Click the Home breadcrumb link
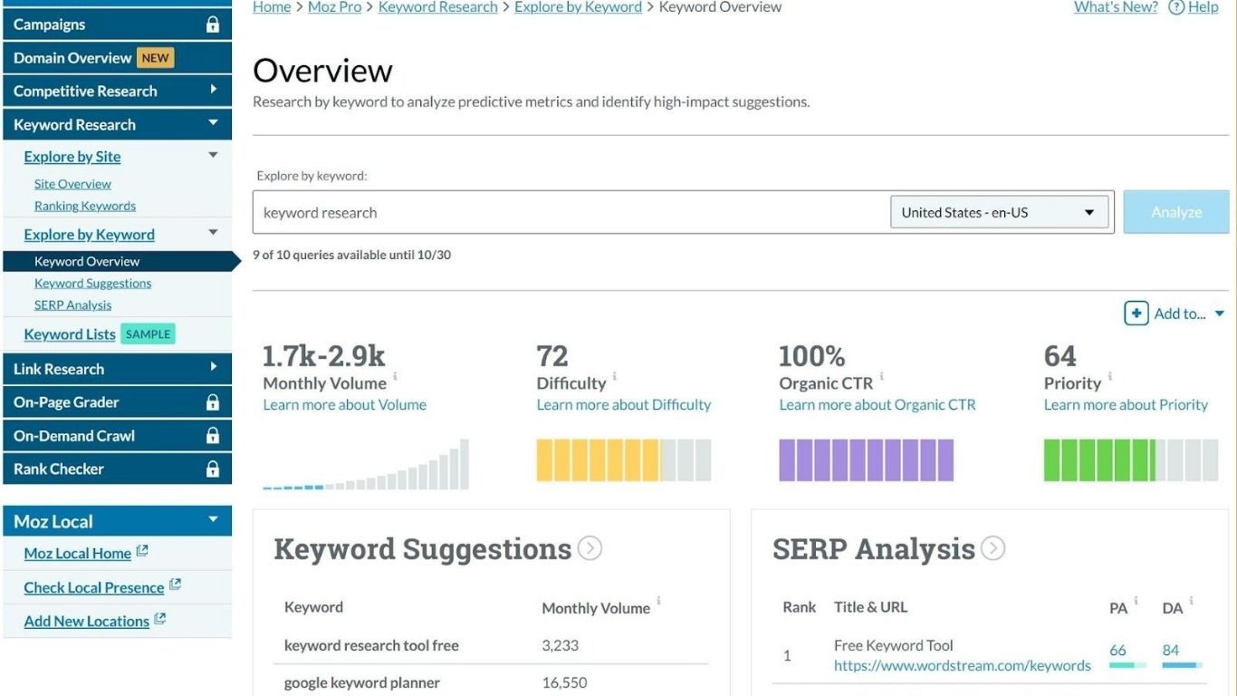The height and width of the screenshot is (696, 1237). click(272, 7)
